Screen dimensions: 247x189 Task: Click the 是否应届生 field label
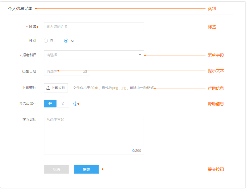click(x=28, y=104)
